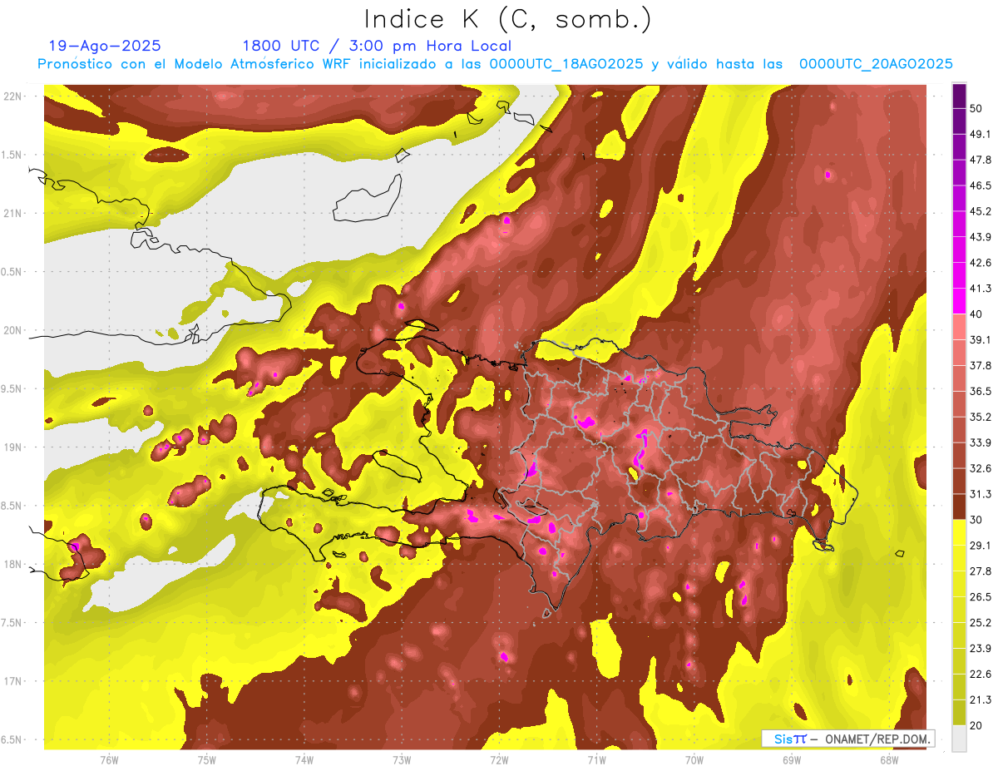Click the dark purple swatch above 50
Image resolution: width=998 pixels, height=771 pixels.
tap(959, 96)
